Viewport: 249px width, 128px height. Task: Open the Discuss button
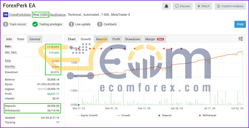183,6
